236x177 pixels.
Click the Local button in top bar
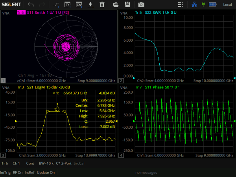227,5
